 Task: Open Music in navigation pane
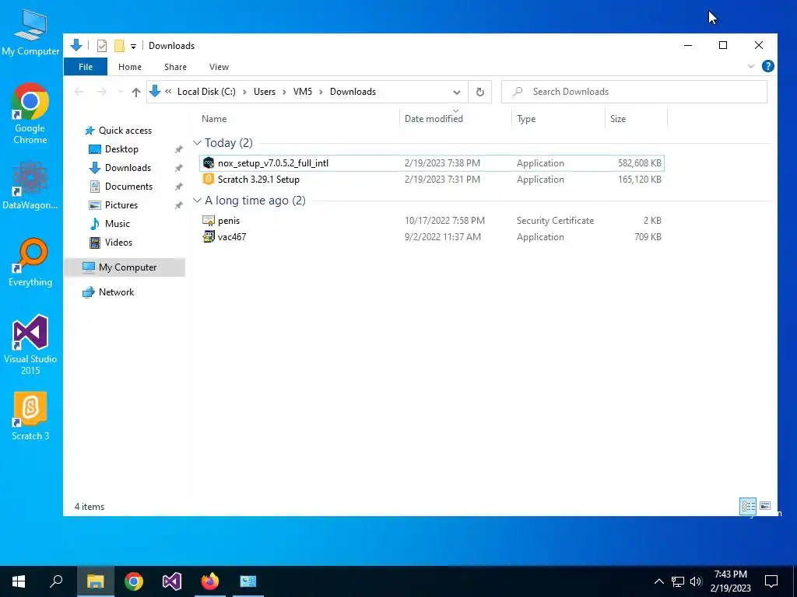pos(118,224)
